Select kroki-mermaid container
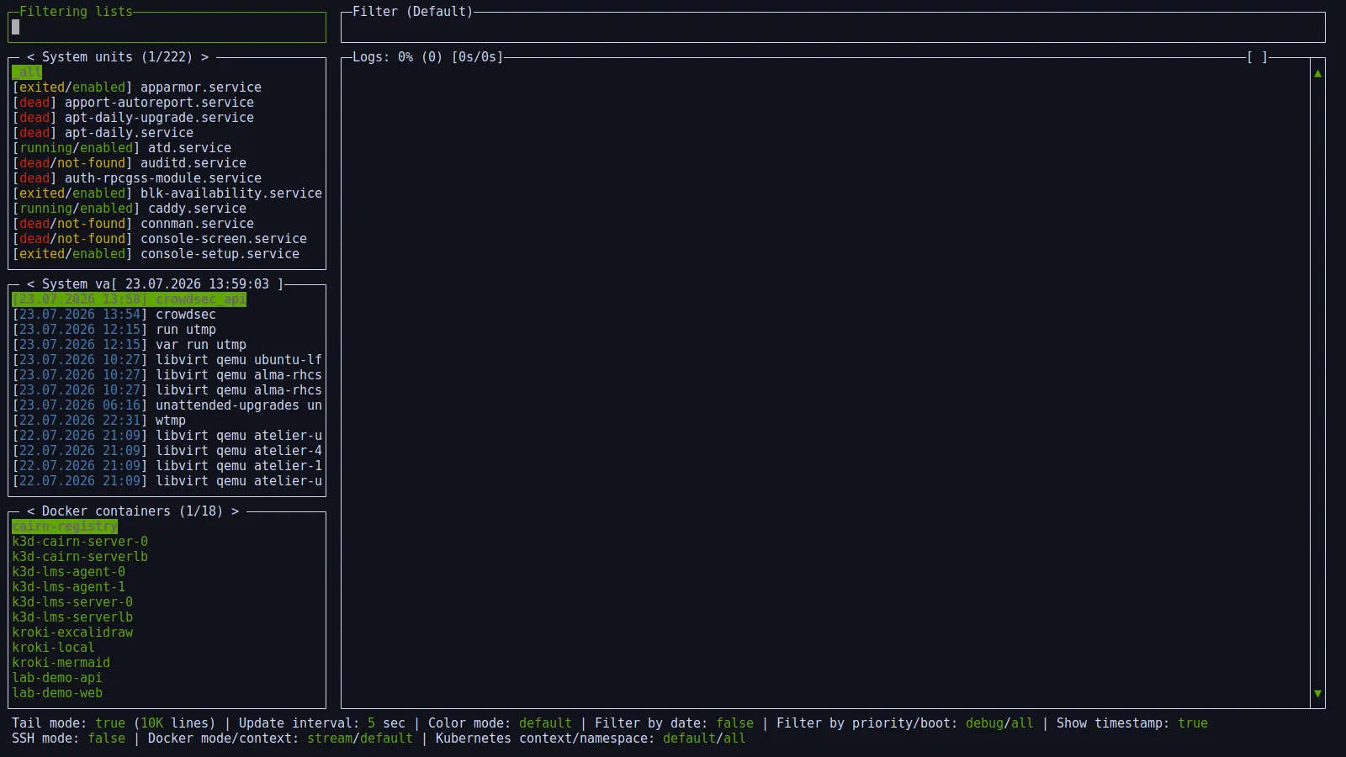 click(61, 663)
